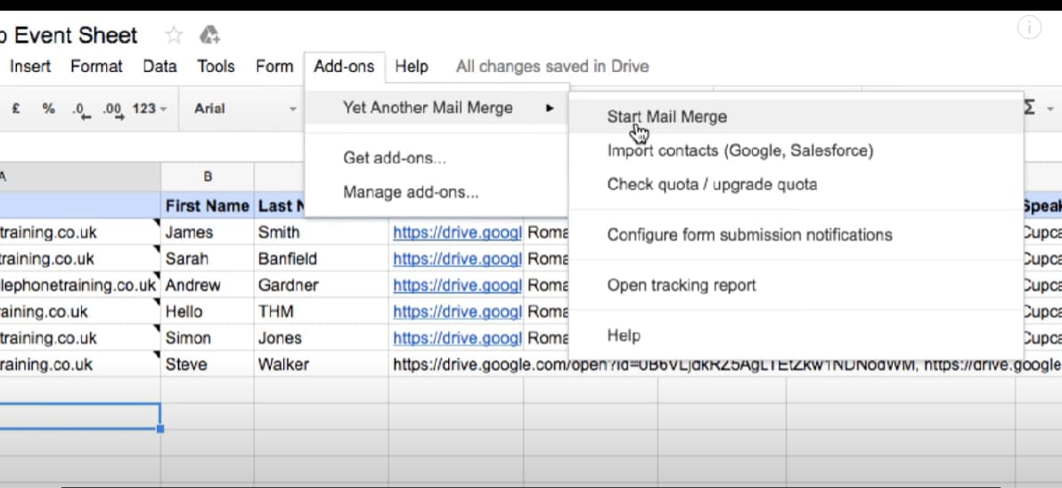Select cell containing Steve

coord(208,364)
